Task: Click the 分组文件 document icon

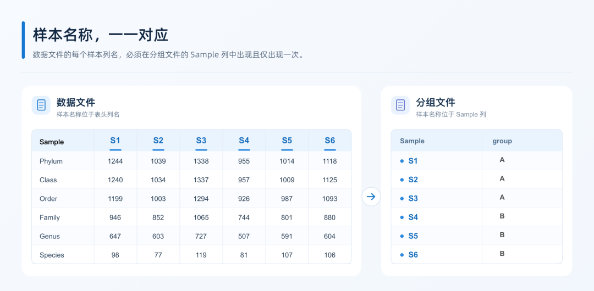Action: click(400, 105)
